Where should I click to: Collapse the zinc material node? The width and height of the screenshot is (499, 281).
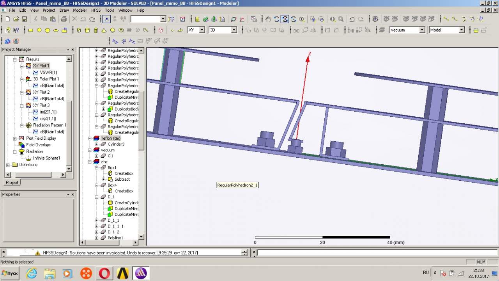[x=90, y=162]
